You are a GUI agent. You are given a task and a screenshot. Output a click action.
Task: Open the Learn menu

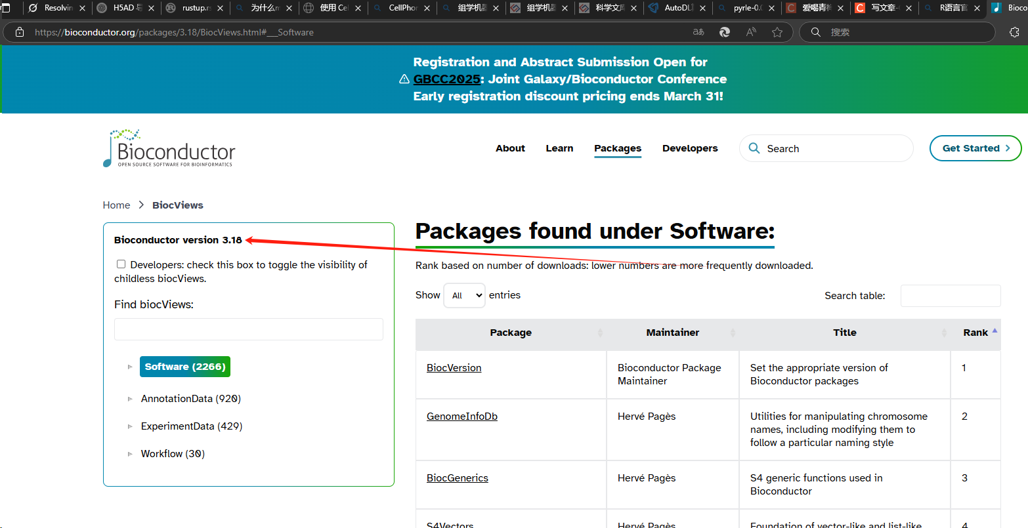click(559, 148)
